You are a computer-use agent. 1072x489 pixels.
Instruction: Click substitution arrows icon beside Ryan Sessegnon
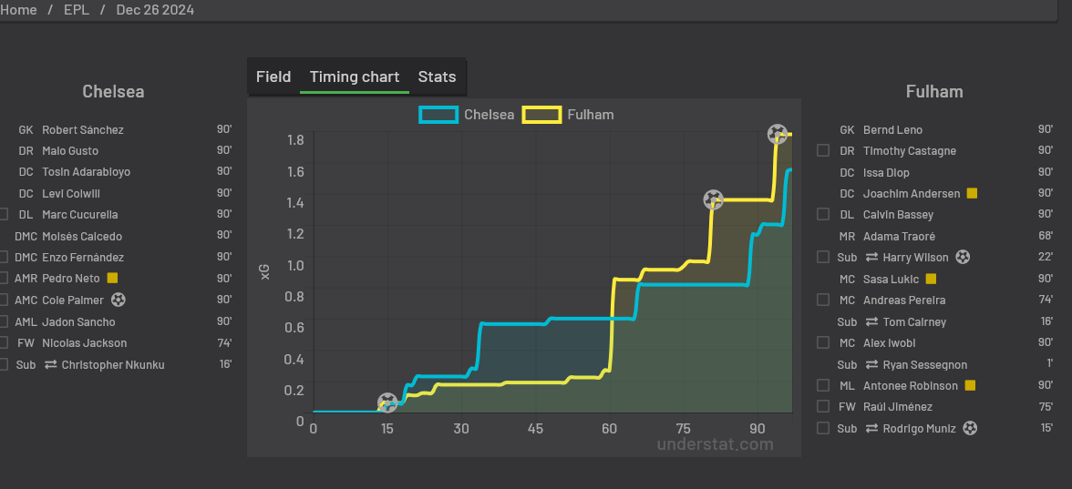tap(872, 365)
